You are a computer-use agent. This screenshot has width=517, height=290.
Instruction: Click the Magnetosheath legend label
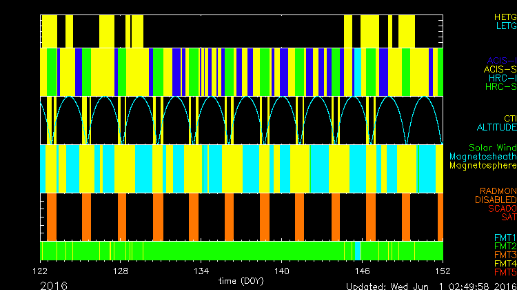[483, 157]
